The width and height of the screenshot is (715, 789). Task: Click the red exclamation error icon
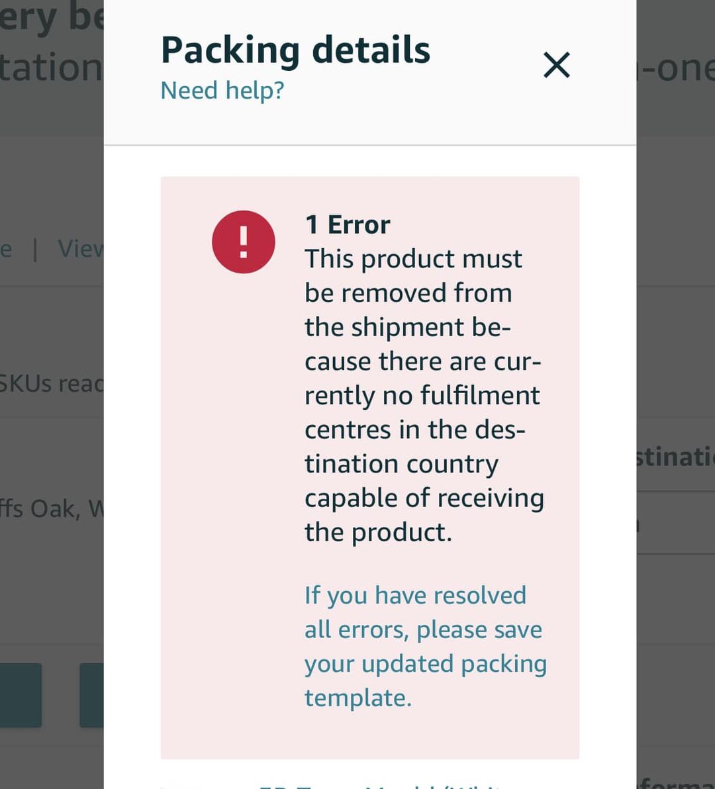[244, 242]
